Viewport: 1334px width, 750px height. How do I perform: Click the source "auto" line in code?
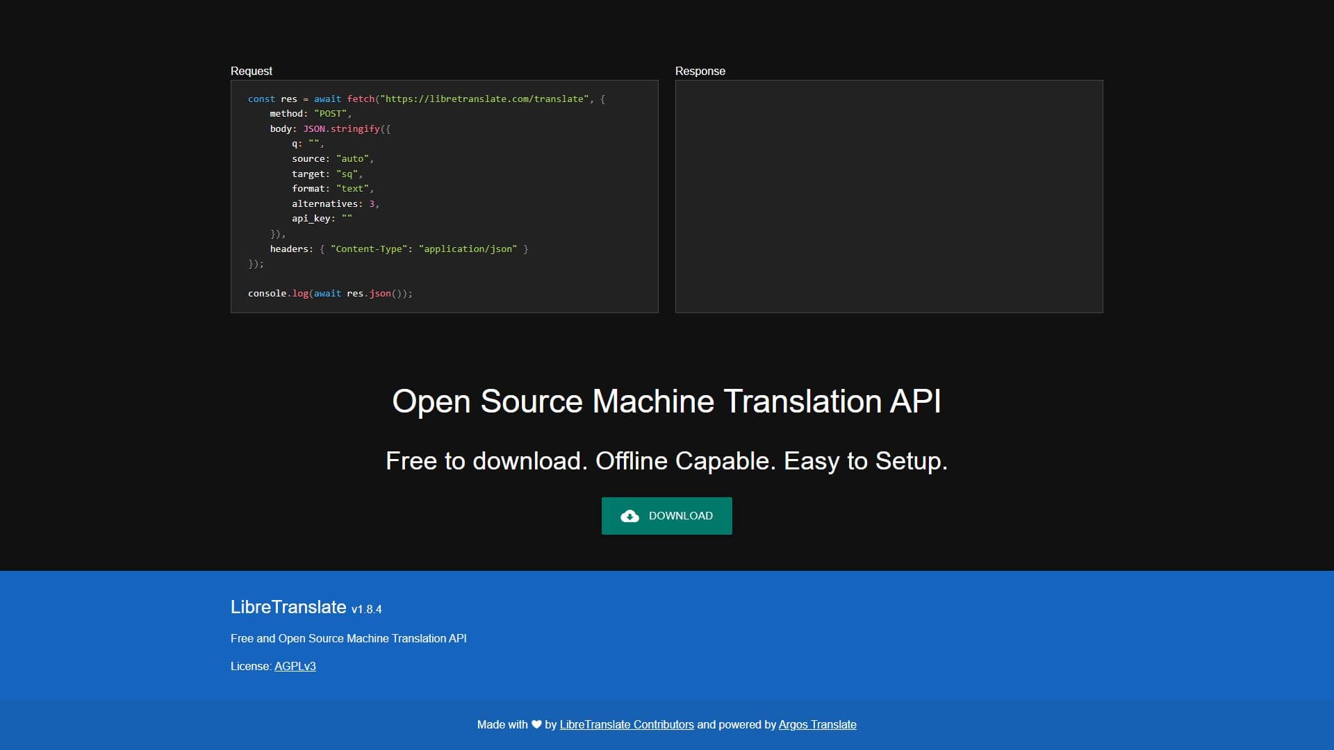(x=332, y=159)
